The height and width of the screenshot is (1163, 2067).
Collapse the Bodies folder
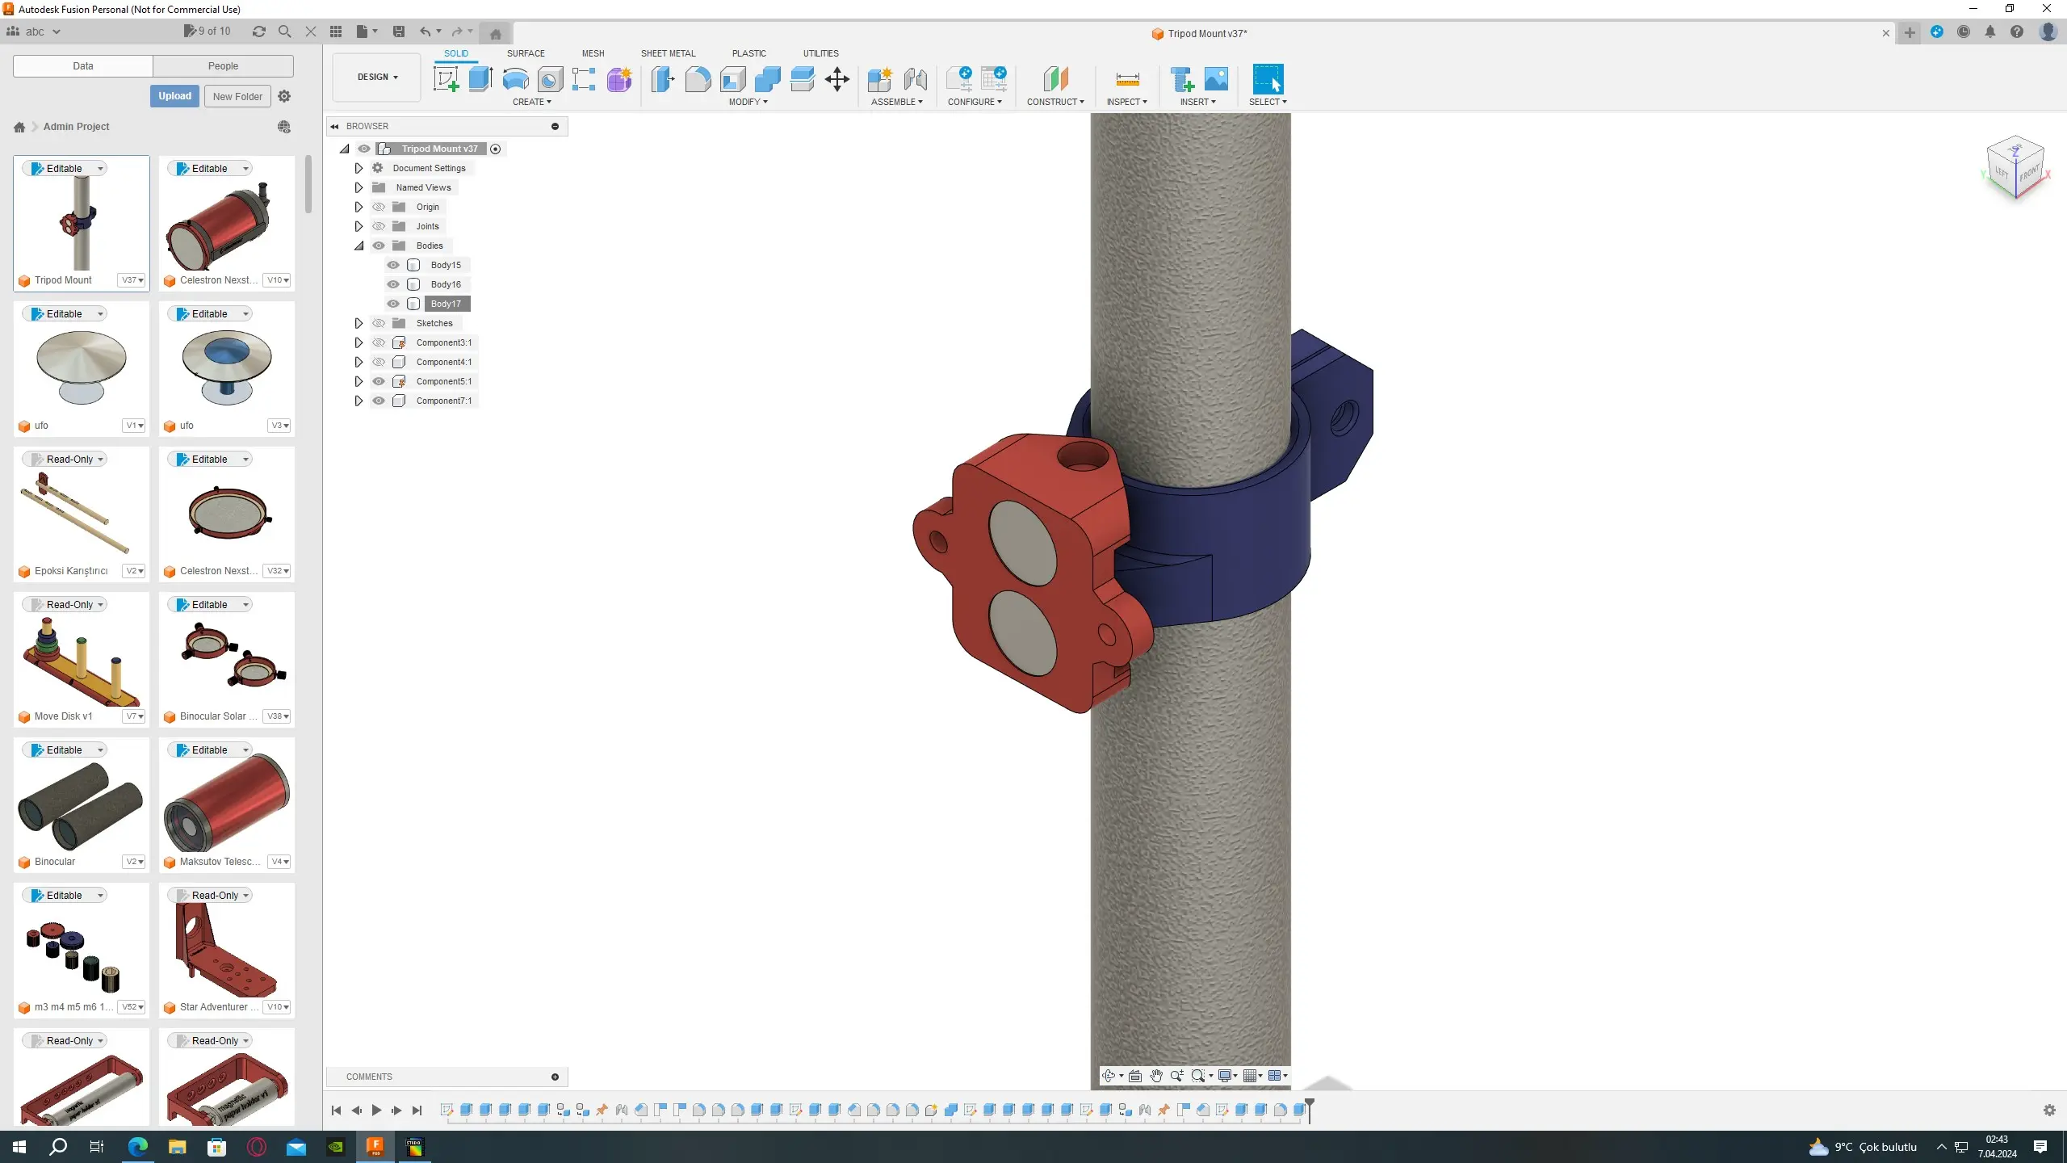(358, 246)
